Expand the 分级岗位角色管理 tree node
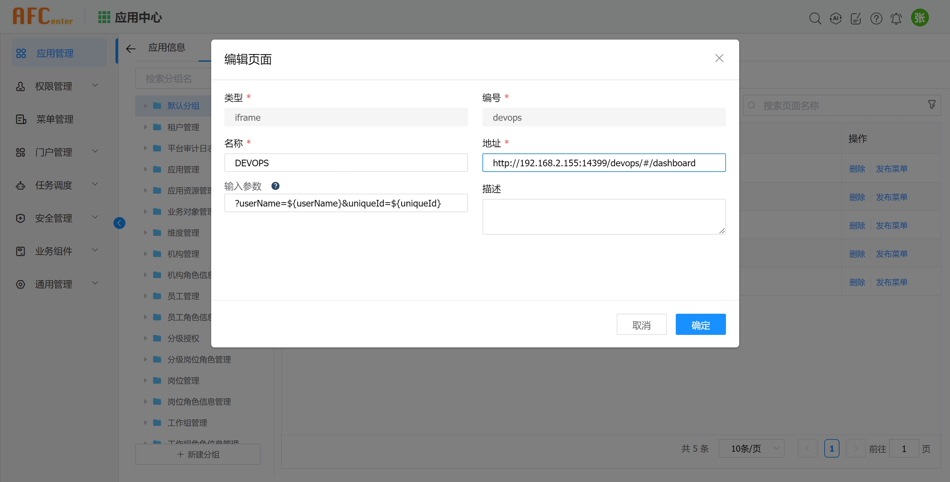Screen dimensions: 950x482 coord(145,359)
